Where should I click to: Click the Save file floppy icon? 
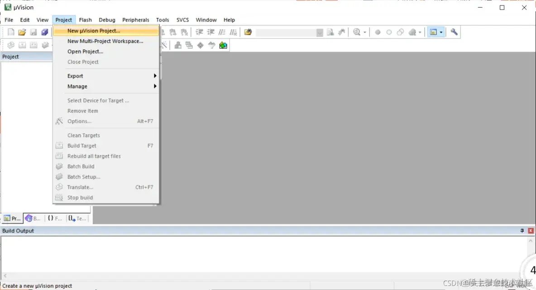33,32
